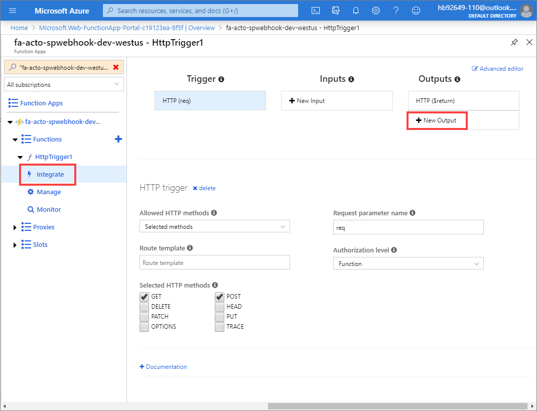Viewport: 537px width, 411px height.
Task: Open Cloud Shell from top bar
Action: coord(315,11)
